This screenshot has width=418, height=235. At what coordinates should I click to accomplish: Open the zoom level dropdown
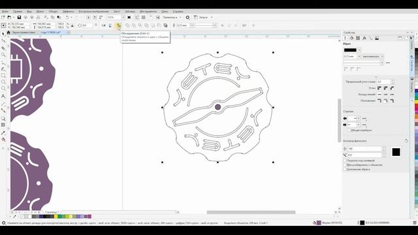[123, 18]
